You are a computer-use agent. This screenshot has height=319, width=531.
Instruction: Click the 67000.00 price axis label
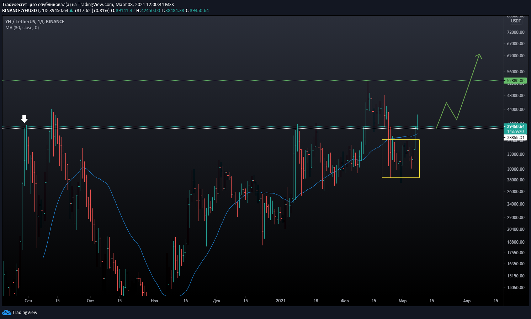[516, 44]
